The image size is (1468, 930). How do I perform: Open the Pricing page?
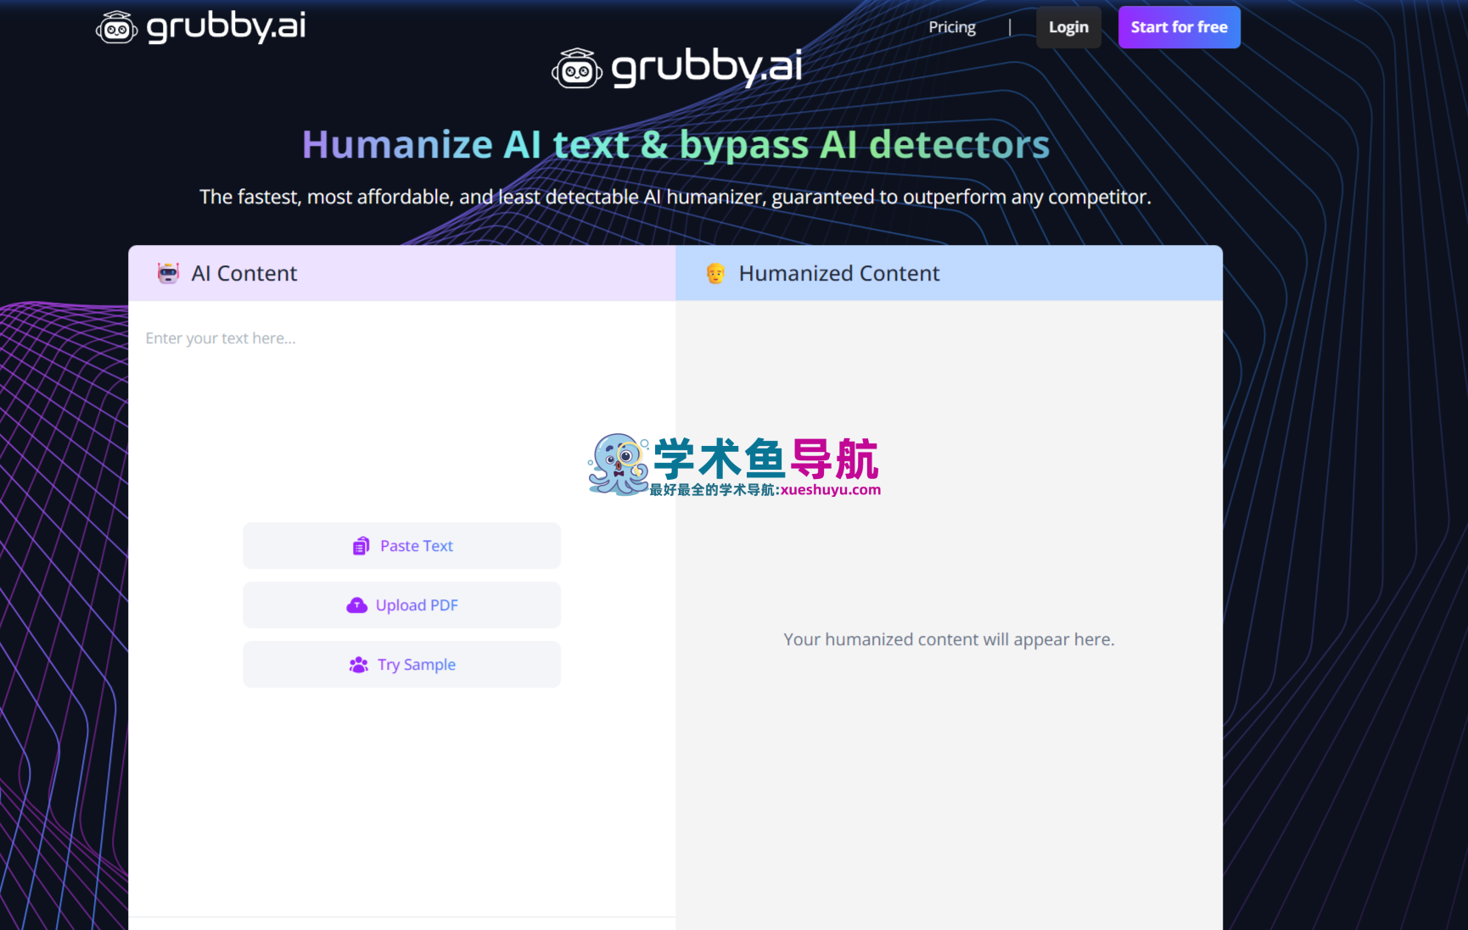pos(951,26)
